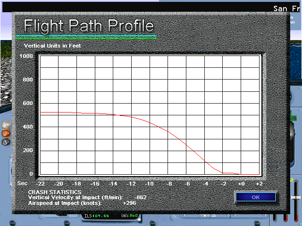Click the -10 seconds axis label
This screenshot has width=302, height=226.
(149, 184)
